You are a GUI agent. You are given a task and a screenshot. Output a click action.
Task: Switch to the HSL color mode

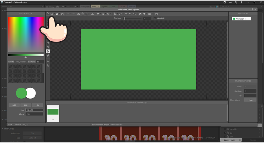tap(26, 105)
